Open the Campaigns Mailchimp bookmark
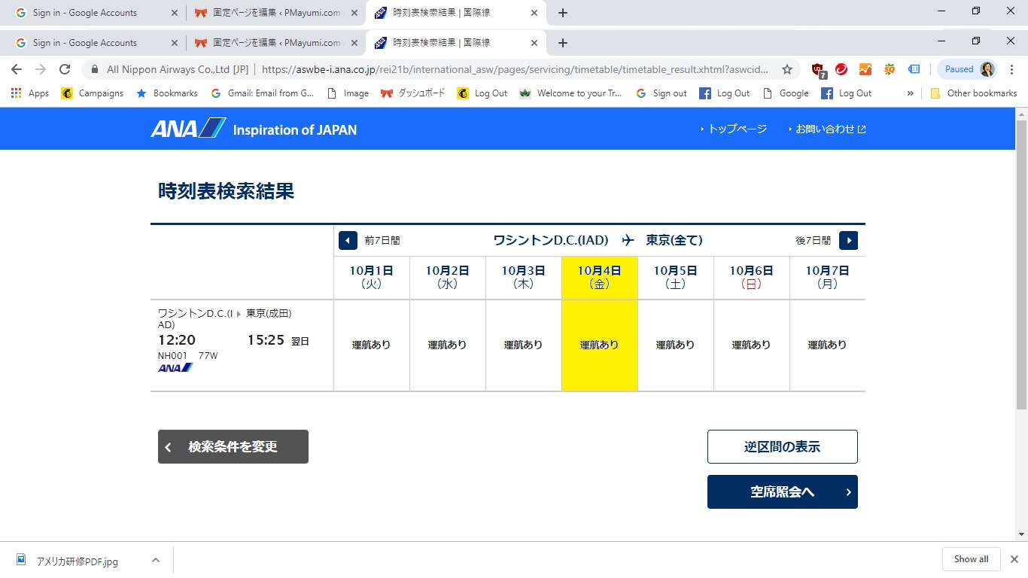The height and width of the screenshot is (578, 1028). click(92, 93)
